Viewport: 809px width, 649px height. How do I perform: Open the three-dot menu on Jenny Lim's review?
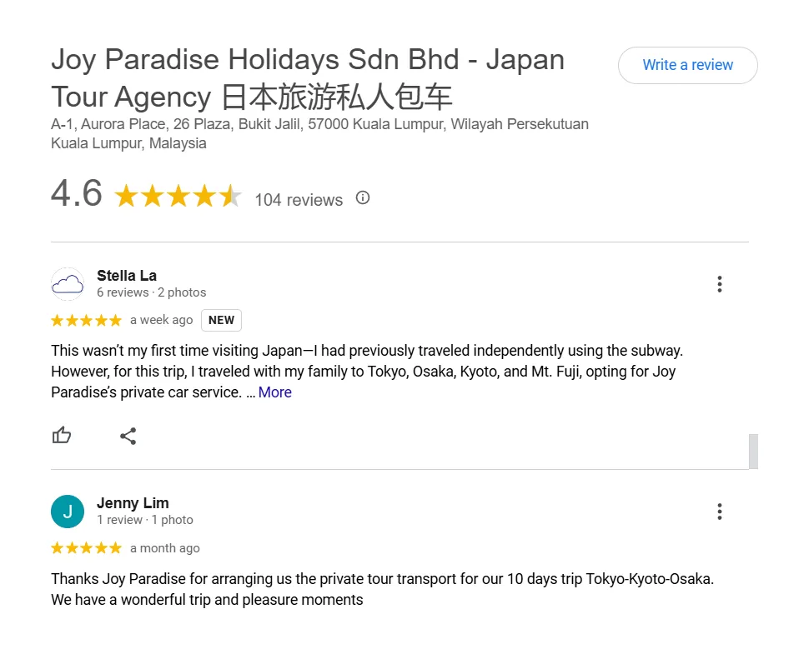pyautogui.click(x=719, y=512)
